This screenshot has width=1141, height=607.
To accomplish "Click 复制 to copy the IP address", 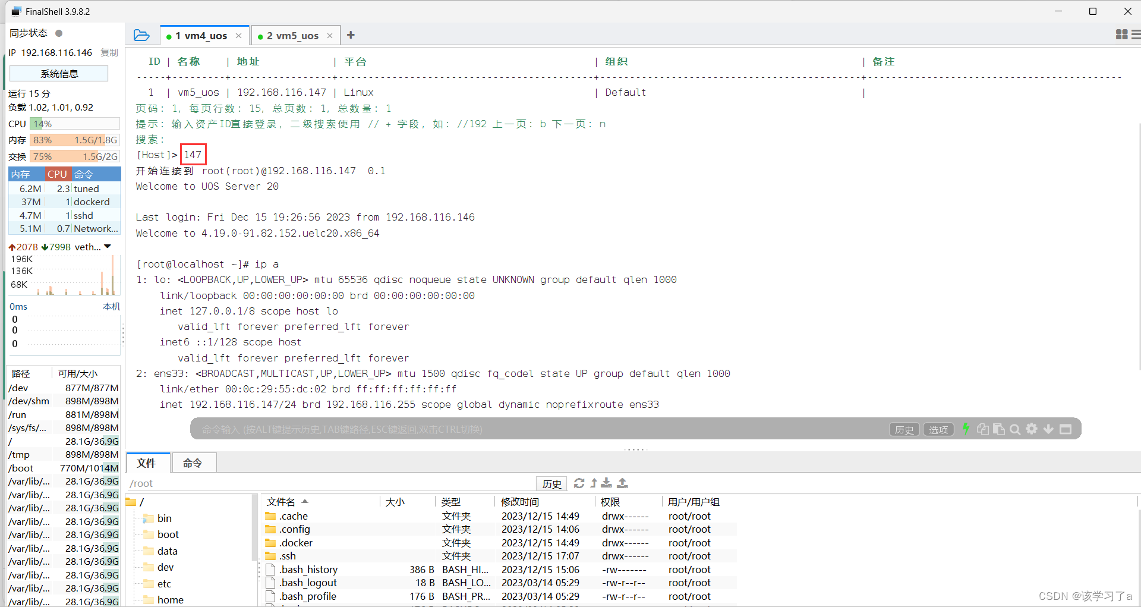I will [x=109, y=52].
